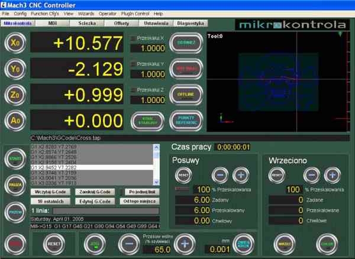
Task: Click Po jednej linii button
Action: point(142,192)
